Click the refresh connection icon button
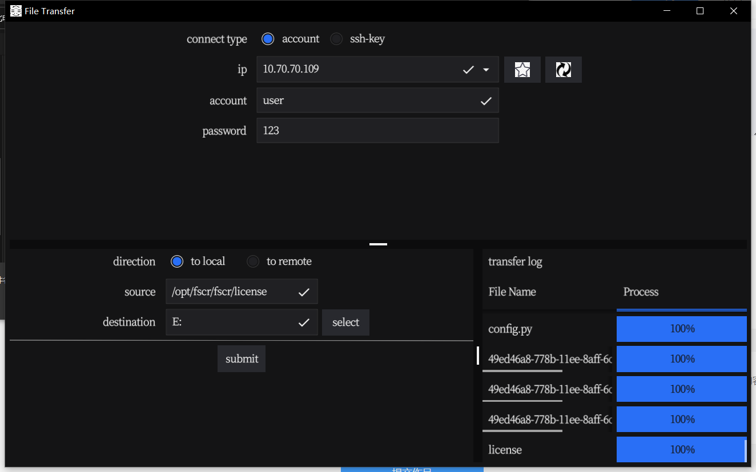 tap(564, 70)
